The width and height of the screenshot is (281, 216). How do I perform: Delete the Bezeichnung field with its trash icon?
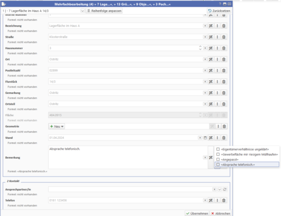pos(224,26)
